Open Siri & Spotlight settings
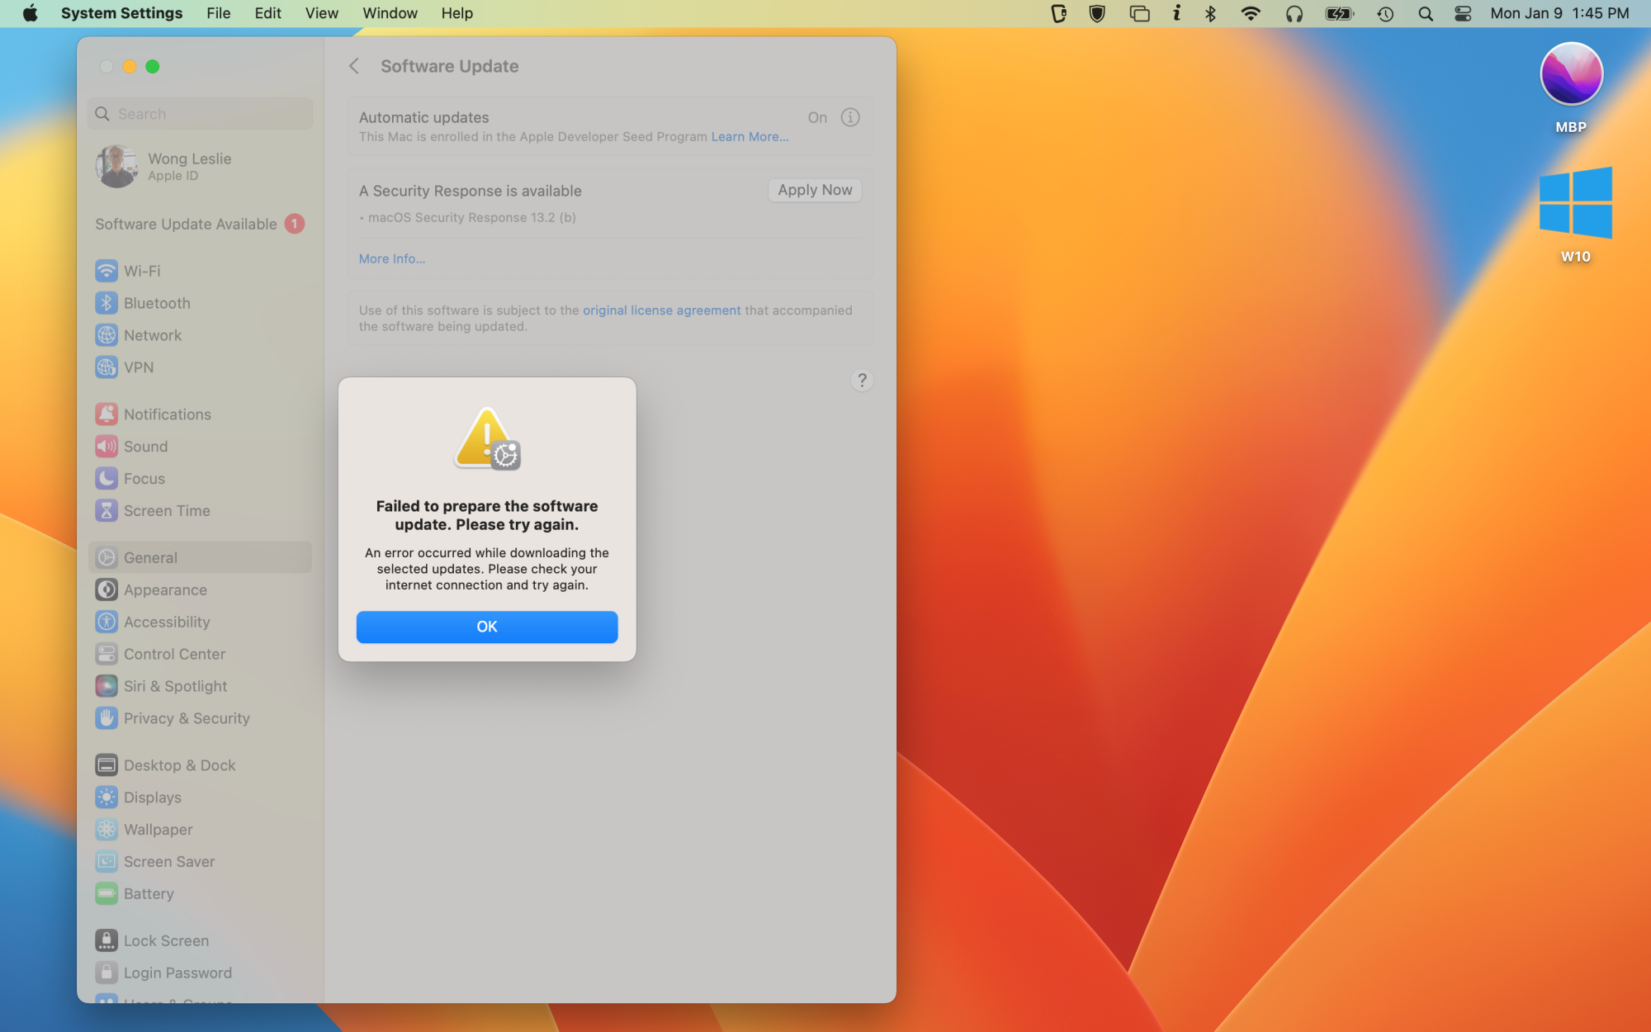The width and height of the screenshot is (1651, 1032). pos(175,686)
